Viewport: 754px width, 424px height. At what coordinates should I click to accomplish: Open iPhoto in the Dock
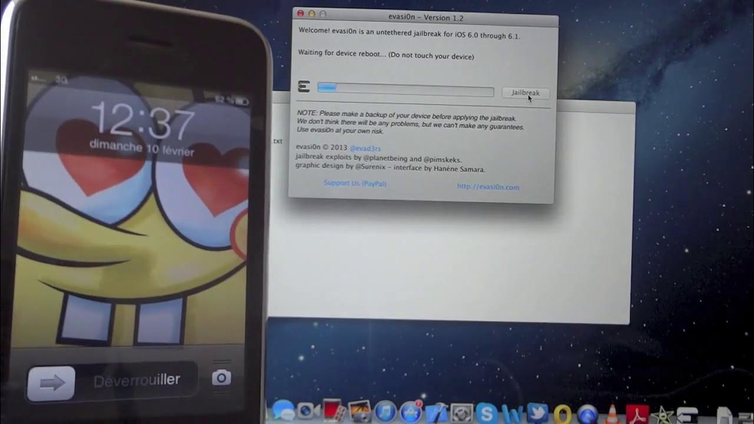pos(359,412)
